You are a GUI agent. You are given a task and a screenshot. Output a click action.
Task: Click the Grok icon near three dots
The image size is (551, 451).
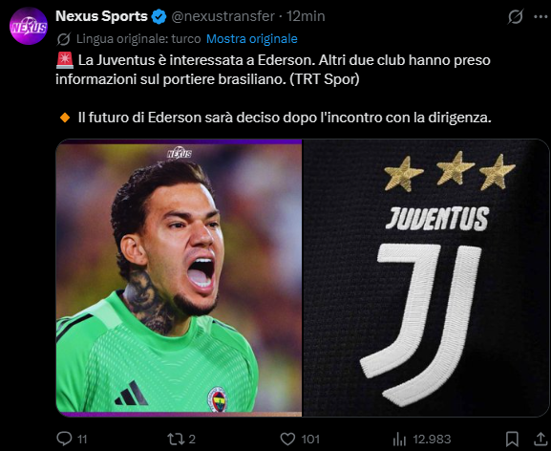[x=516, y=16]
